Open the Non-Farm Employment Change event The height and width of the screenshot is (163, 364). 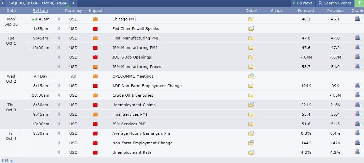(142, 143)
